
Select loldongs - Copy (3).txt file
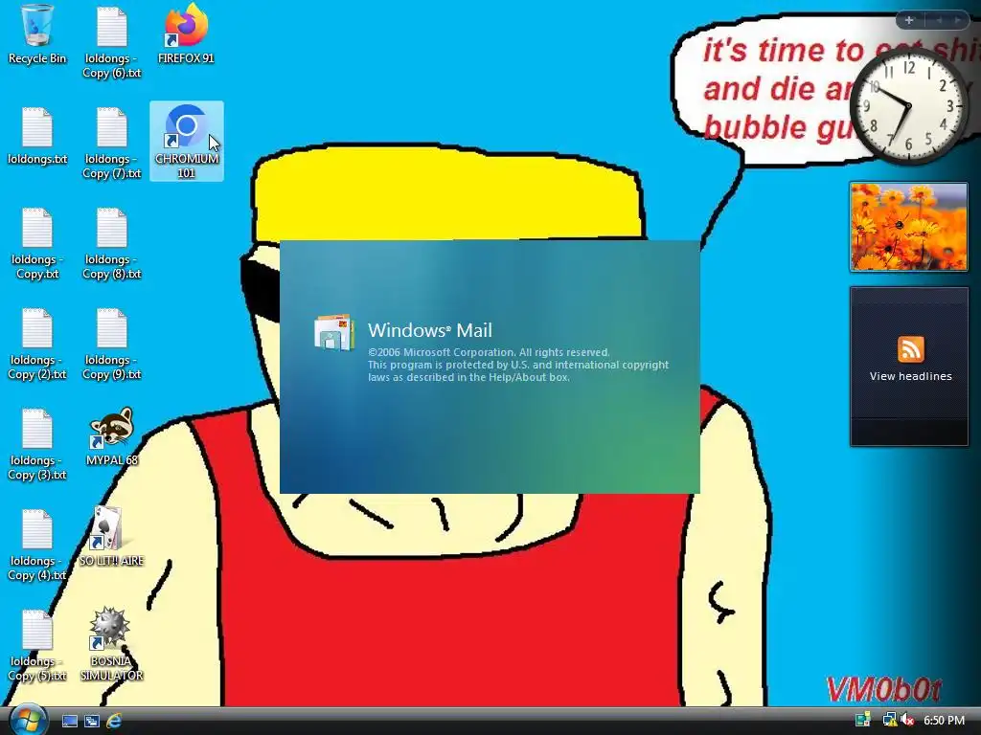point(37,445)
